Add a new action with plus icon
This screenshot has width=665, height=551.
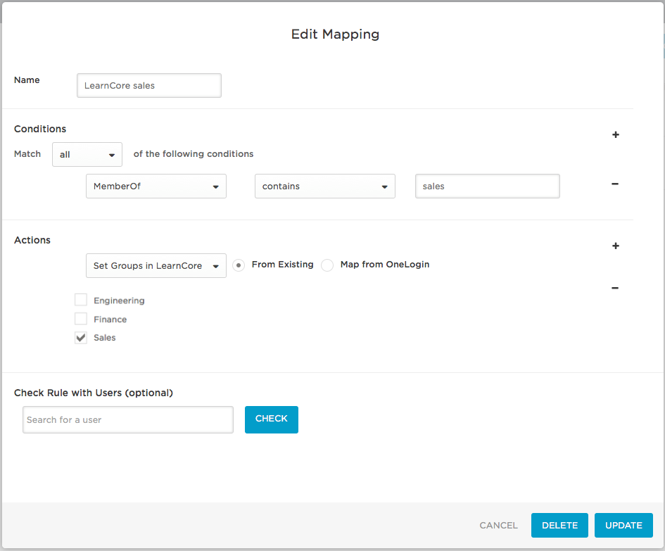[x=615, y=246]
